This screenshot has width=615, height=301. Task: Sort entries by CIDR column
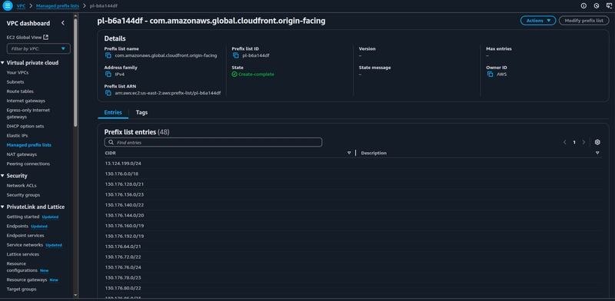349,153
